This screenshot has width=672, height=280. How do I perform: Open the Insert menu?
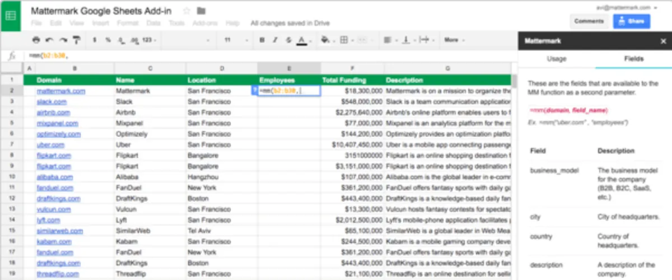(x=100, y=24)
